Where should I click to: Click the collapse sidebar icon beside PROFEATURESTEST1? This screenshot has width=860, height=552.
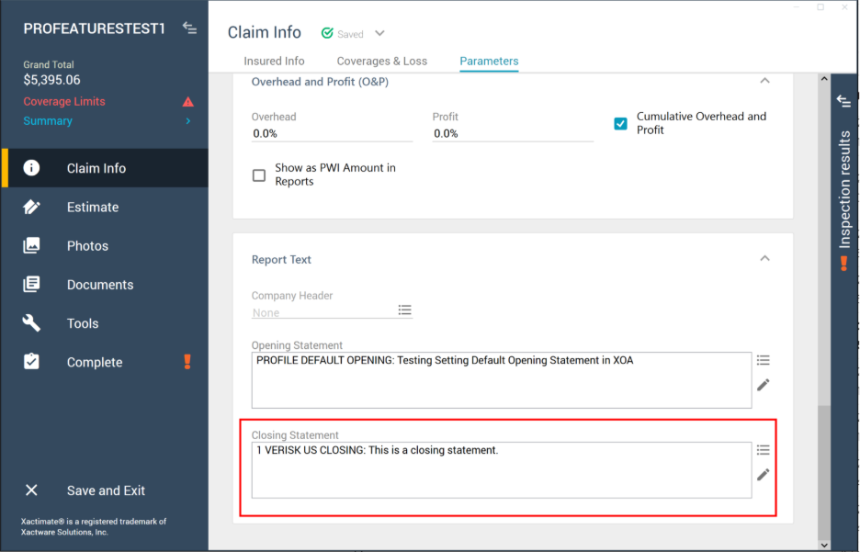click(x=189, y=28)
